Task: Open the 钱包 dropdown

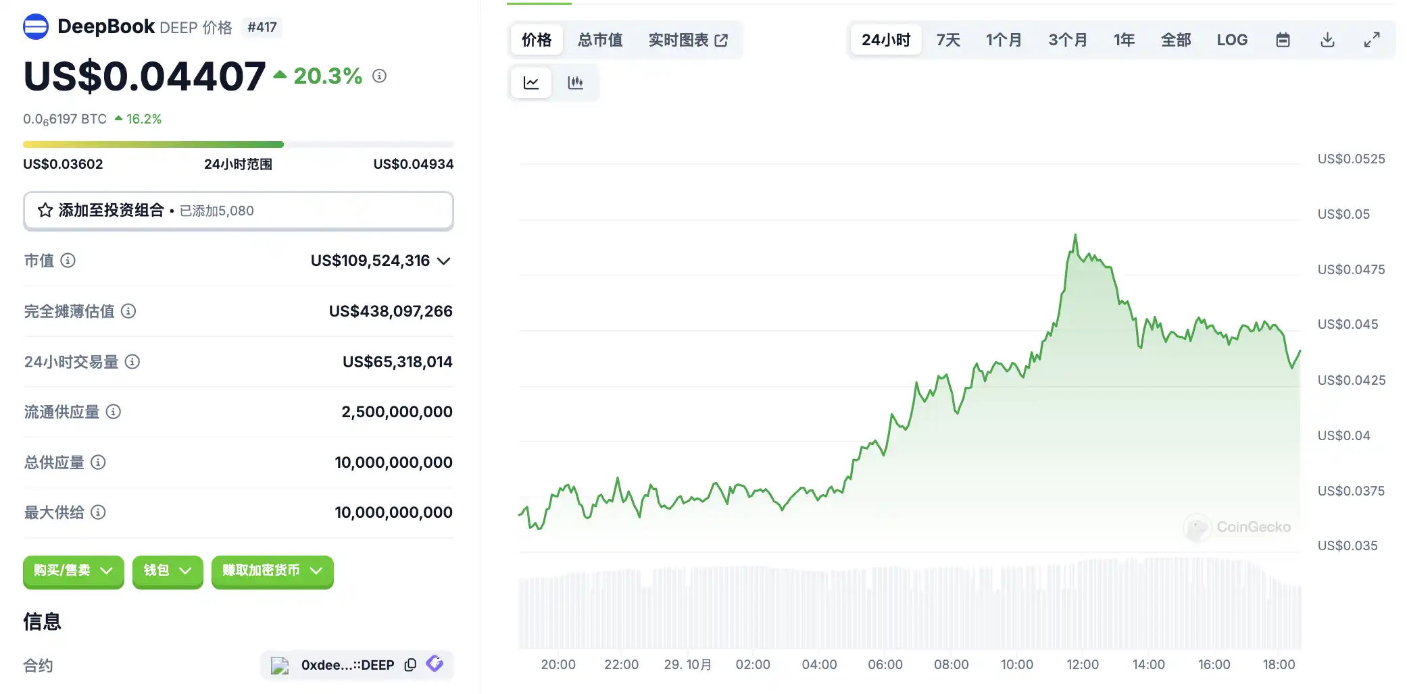Action: pyautogui.click(x=167, y=571)
